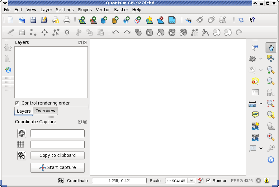The image size is (279, 187).
Task: Click the Copy to clipboard button
Action: (x=58, y=155)
